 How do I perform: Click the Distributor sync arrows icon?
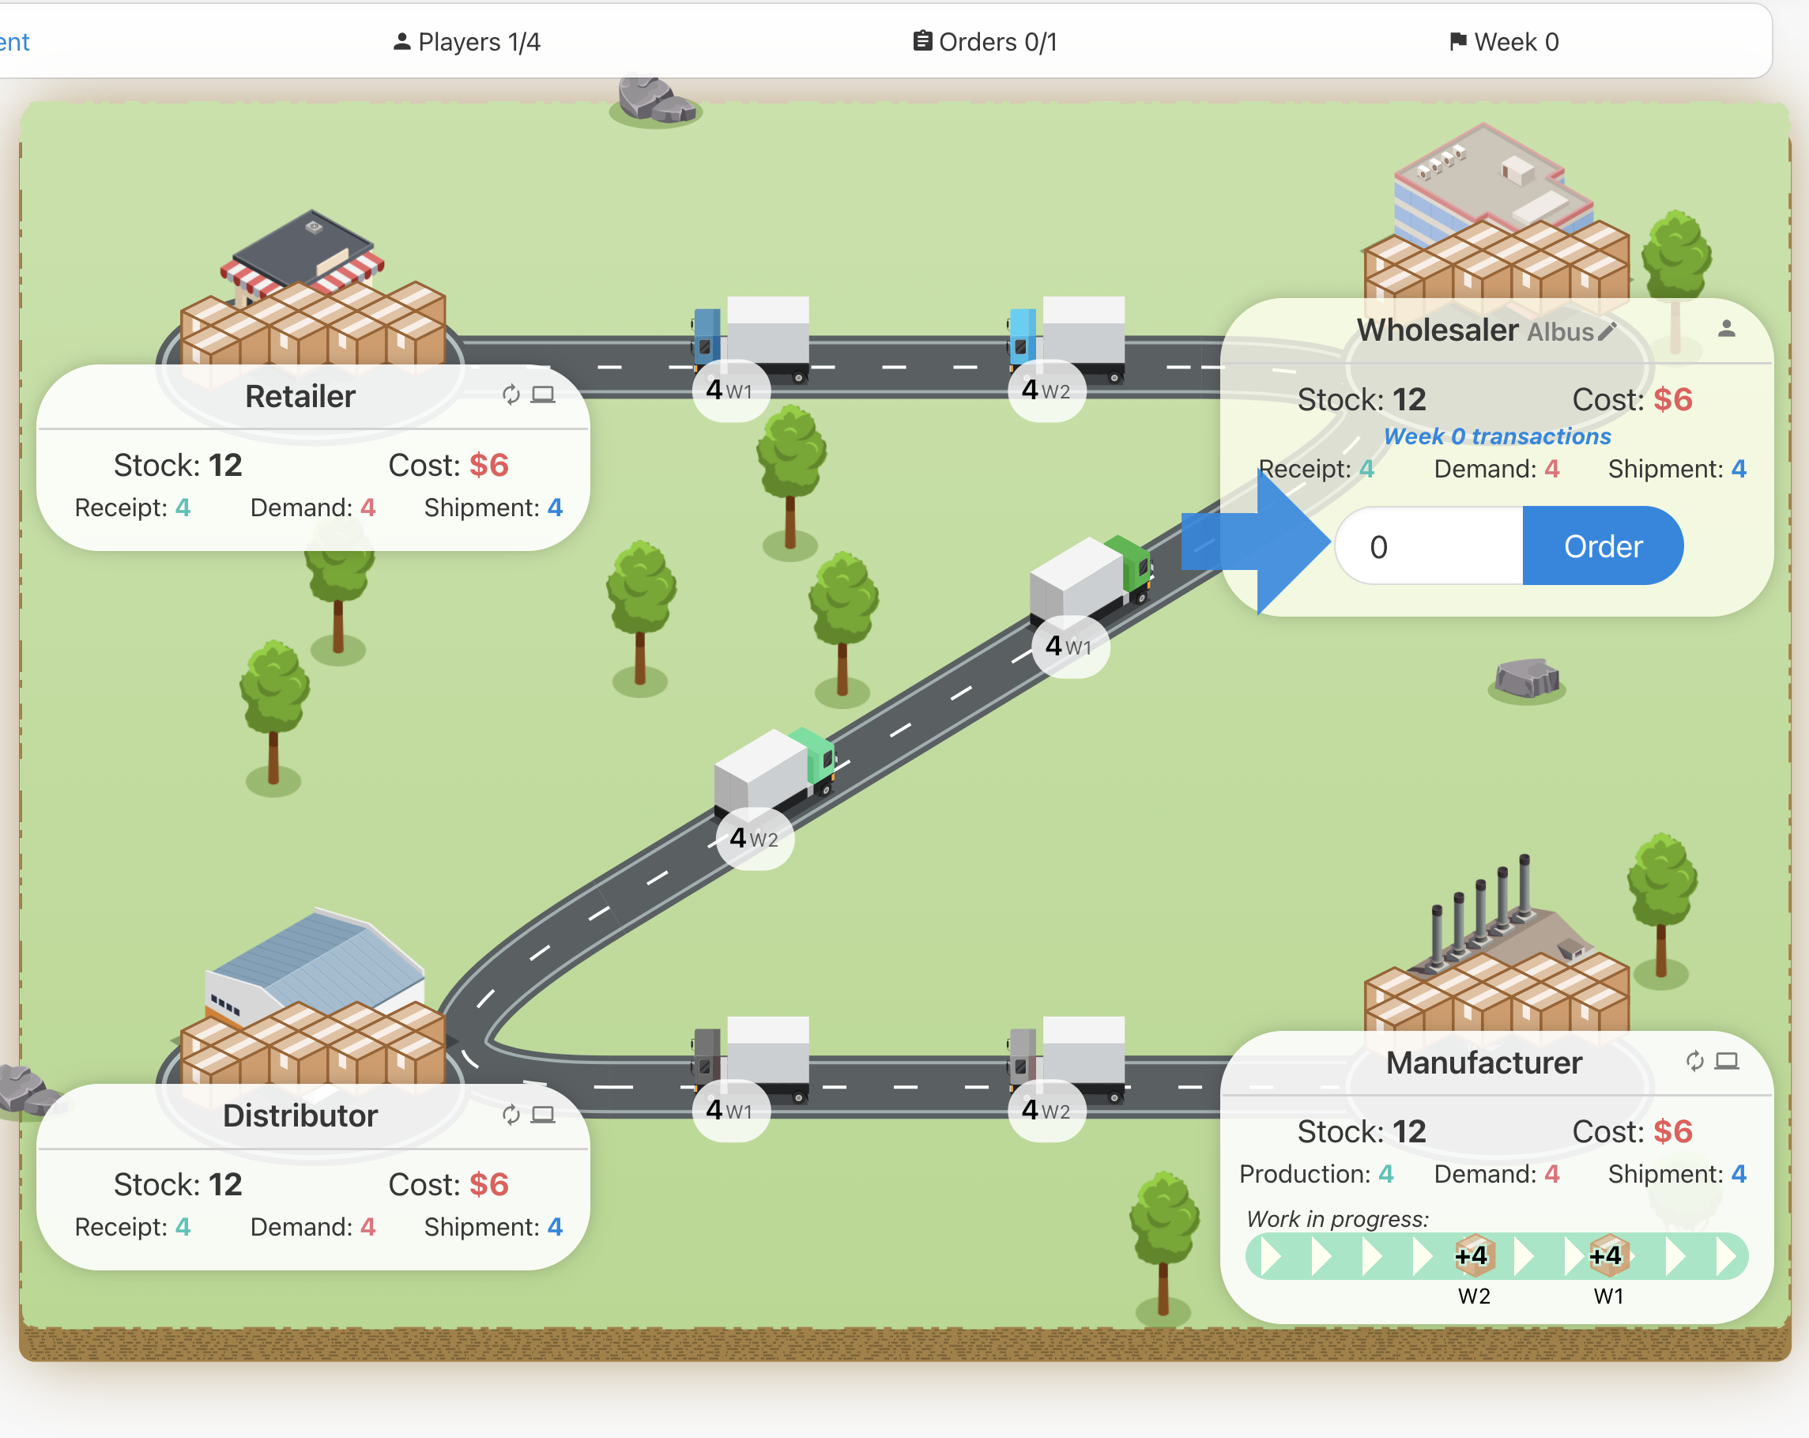pyautogui.click(x=511, y=1115)
